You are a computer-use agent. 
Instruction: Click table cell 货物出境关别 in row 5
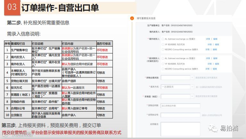(x=21, y=81)
